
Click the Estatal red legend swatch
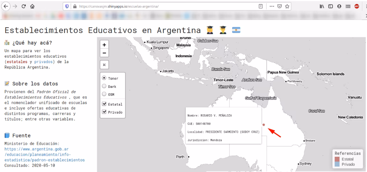(x=337, y=159)
